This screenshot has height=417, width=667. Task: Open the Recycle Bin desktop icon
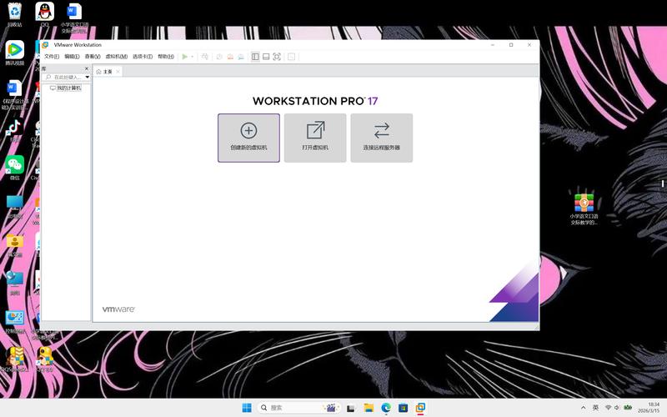pos(15,14)
